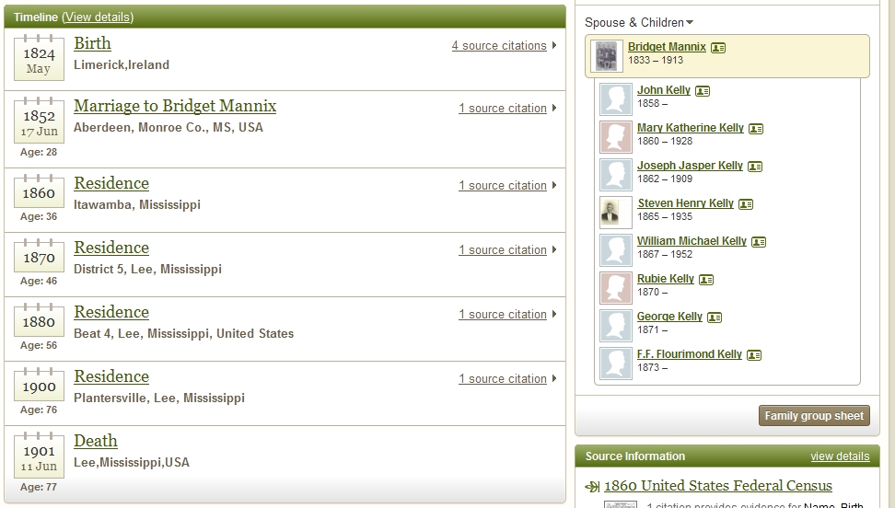Image resolution: width=895 pixels, height=508 pixels.
Task: Open card icon next to Steven Henry Kelly
Action: pyautogui.click(x=746, y=204)
